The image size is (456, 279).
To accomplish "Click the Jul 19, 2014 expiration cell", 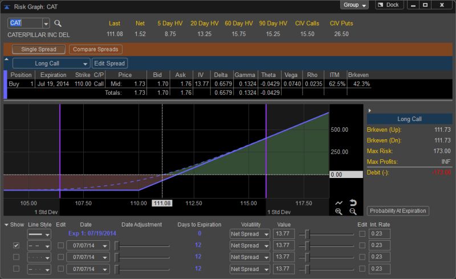I will point(53,84).
